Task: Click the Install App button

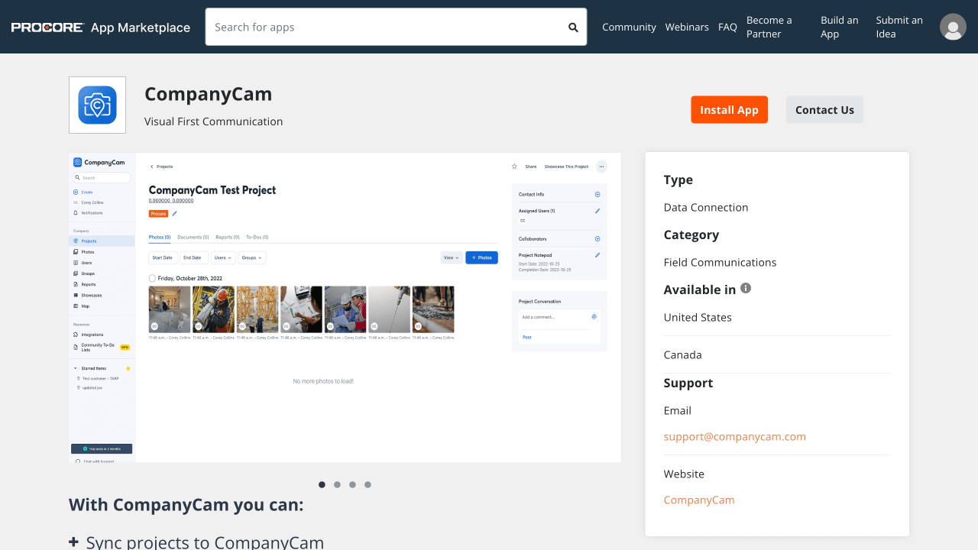Action: [729, 110]
